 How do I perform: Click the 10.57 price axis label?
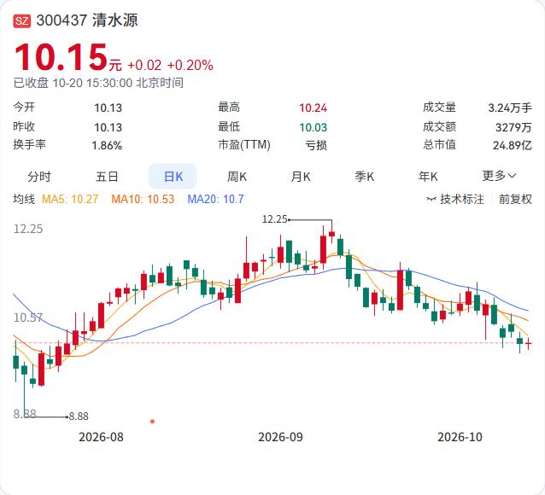pyautogui.click(x=28, y=317)
